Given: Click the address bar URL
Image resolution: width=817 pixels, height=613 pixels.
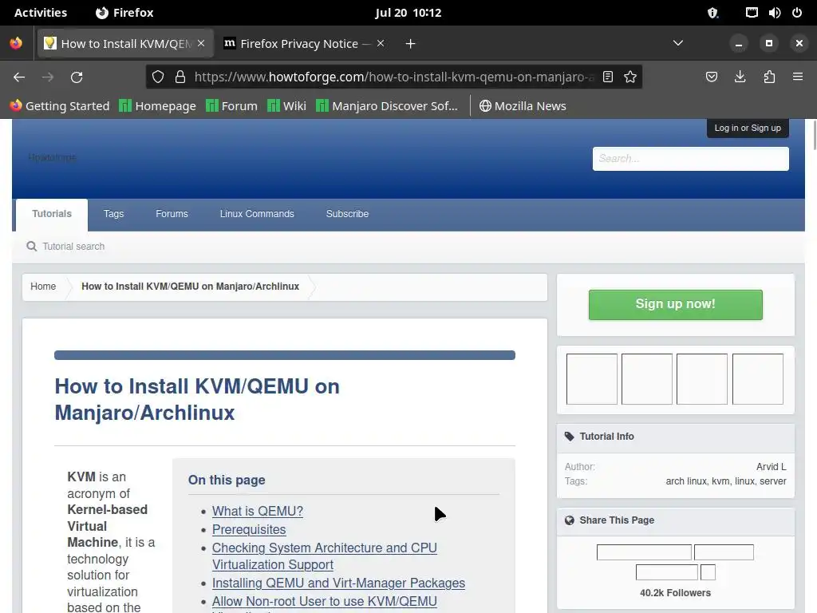Looking at the screenshot, I should pos(393,77).
